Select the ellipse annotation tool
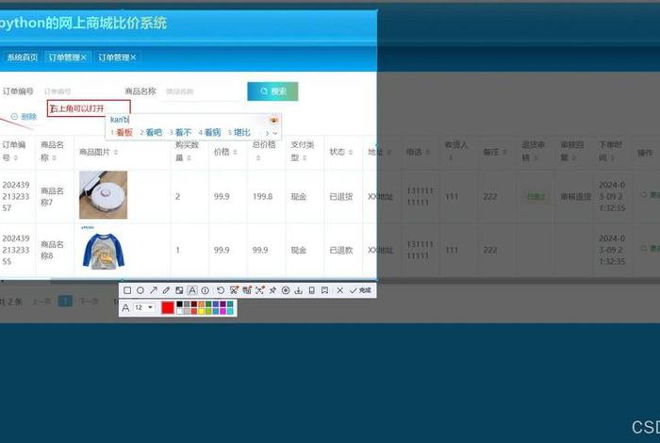 (x=140, y=290)
